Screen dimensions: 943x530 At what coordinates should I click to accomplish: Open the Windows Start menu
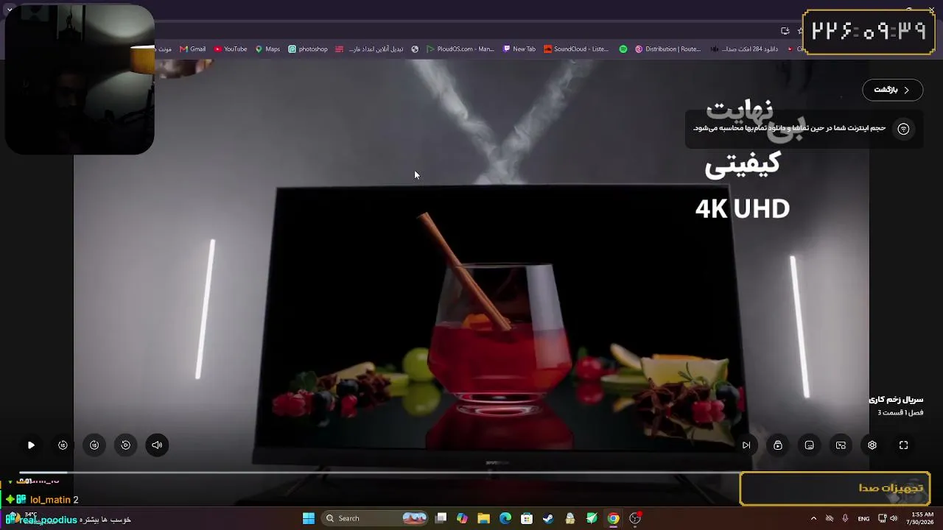pyautogui.click(x=309, y=518)
